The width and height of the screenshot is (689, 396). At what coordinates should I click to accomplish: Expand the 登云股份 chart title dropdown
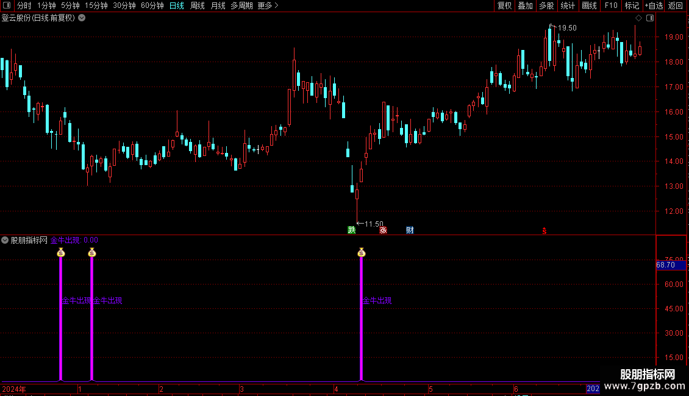tap(82, 18)
